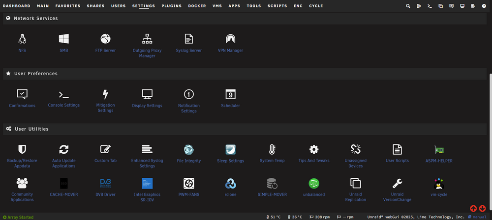Open the NFS settings tile
This screenshot has width=492, height=220.
pos(22,44)
